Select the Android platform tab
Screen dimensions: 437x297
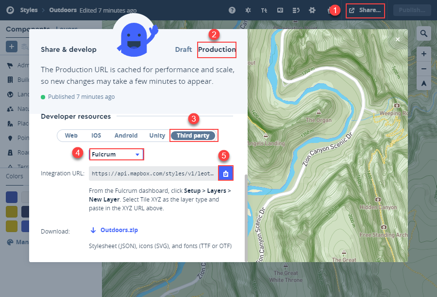126,136
